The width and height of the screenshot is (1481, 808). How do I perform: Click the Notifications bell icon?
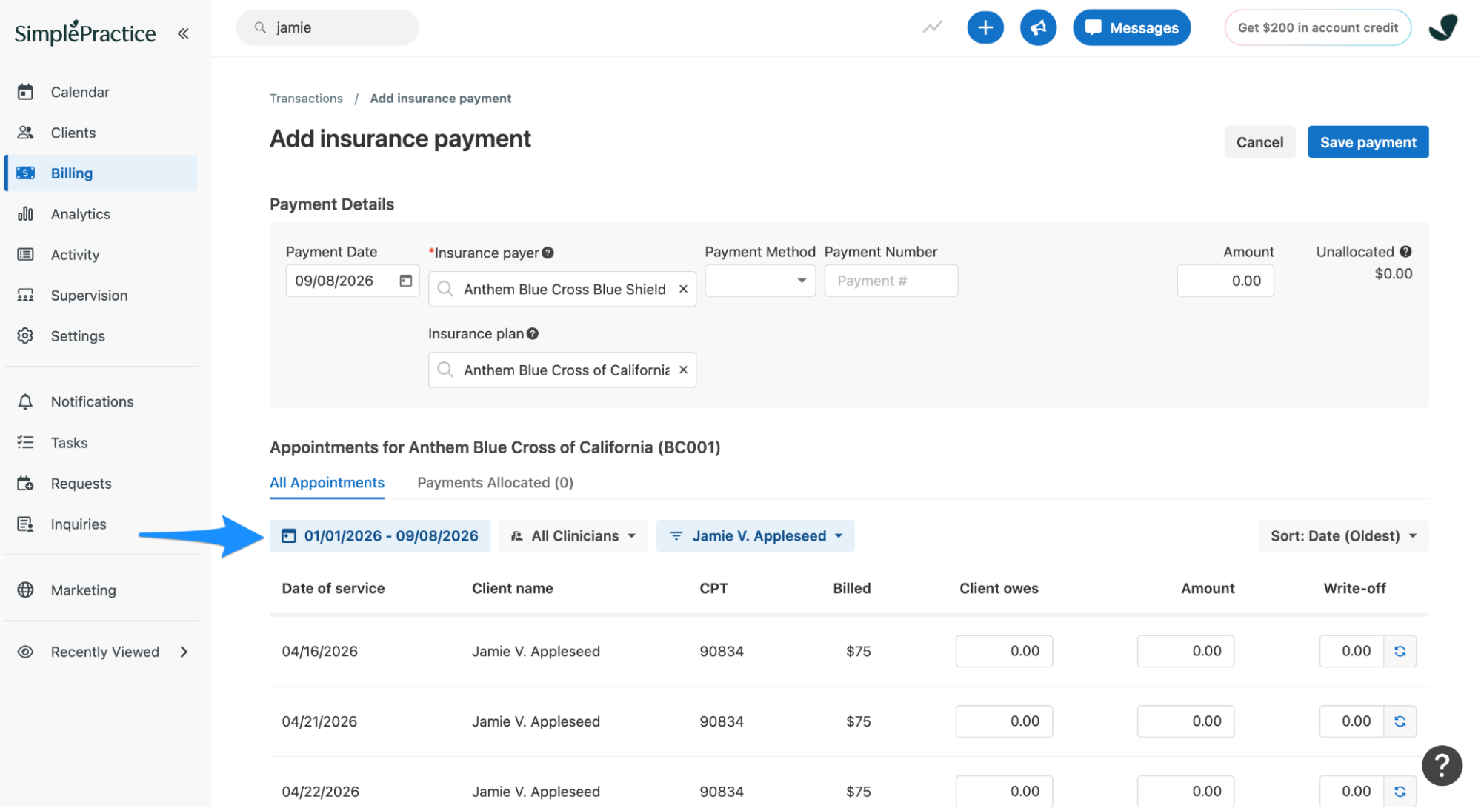point(25,401)
